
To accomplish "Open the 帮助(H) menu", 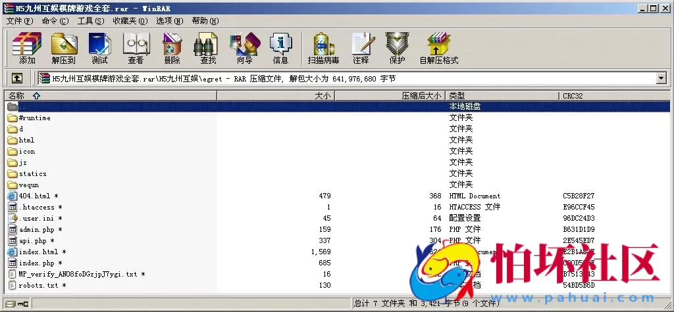I will 205,20.
